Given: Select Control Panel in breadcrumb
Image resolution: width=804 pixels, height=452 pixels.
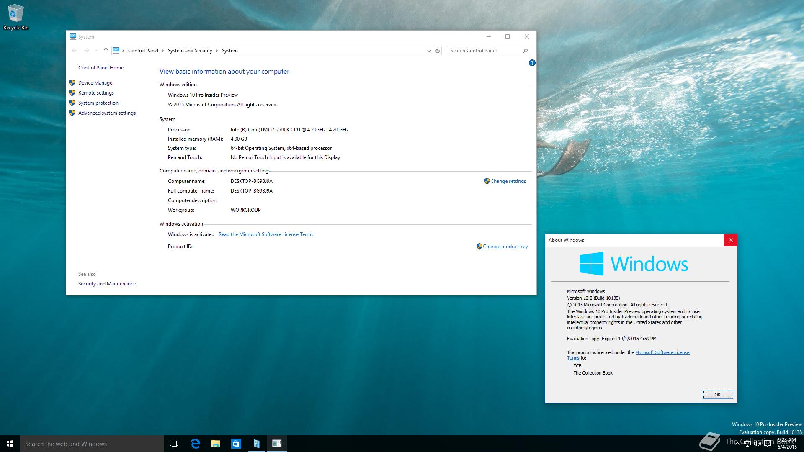Looking at the screenshot, I should pyautogui.click(x=143, y=51).
